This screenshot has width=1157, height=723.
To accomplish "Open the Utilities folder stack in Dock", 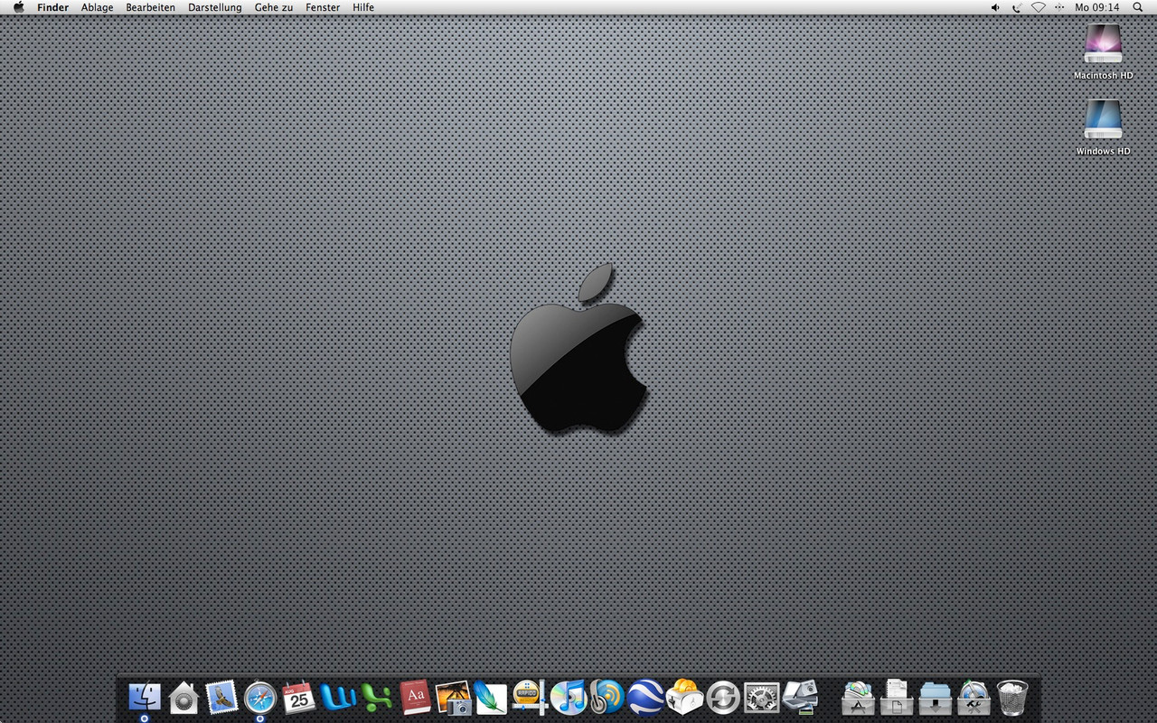I will (974, 697).
